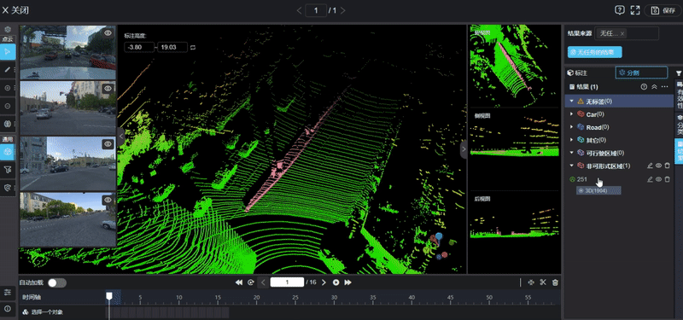Select the pencil drawing tool
The height and width of the screenshot is (320, 683).
[8, 69]
